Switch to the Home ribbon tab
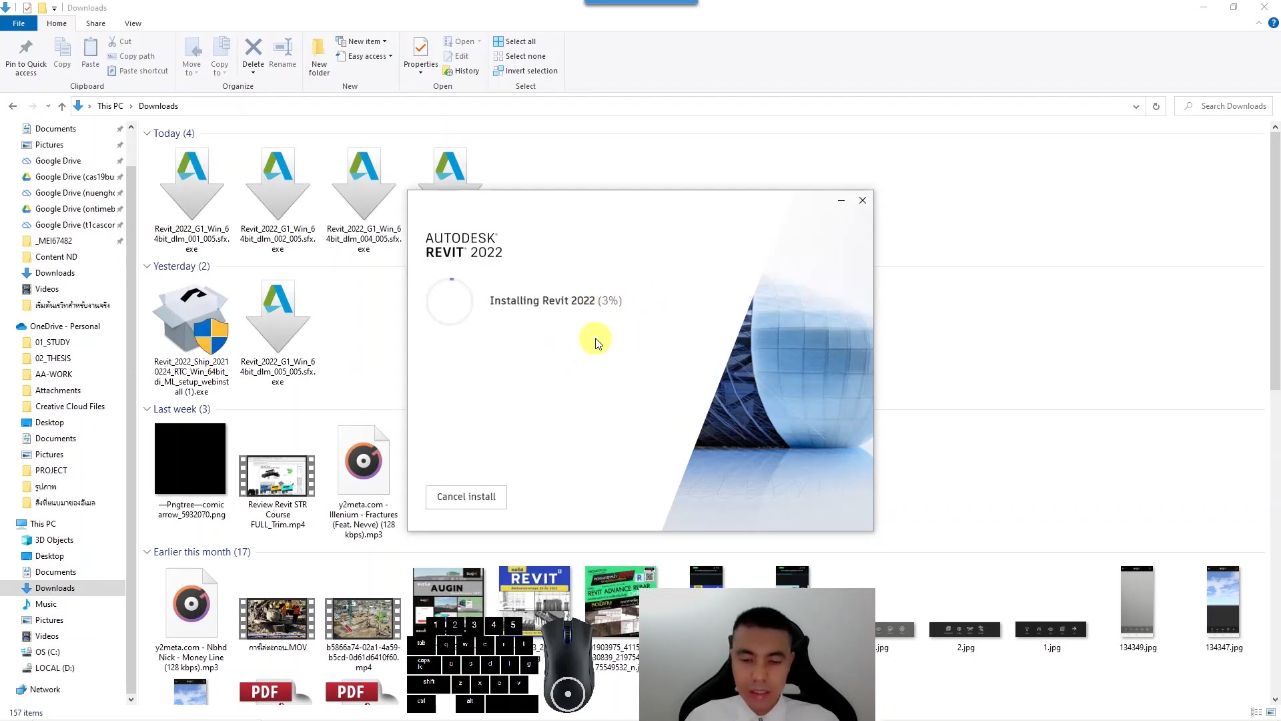This screenshot has height=721, width=1281. pyautogui.click(x=57, y=23)
